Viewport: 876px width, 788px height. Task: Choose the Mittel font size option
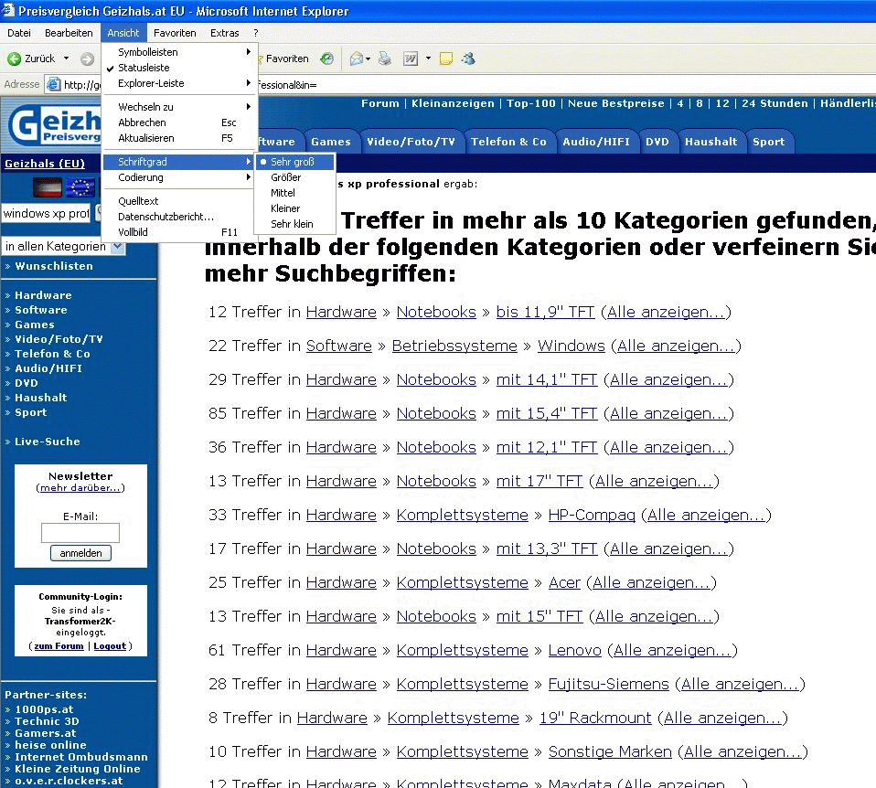295,193
